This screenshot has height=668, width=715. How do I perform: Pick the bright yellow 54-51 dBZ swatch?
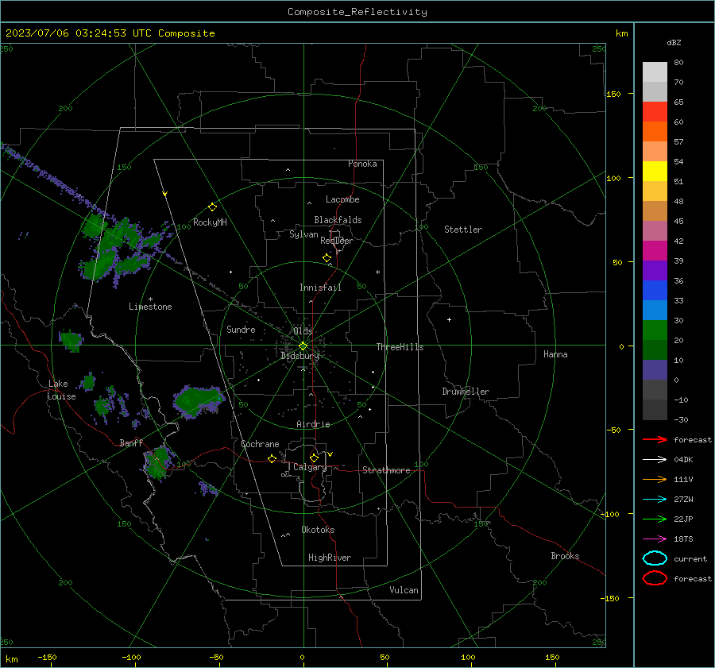coord(655,172)
